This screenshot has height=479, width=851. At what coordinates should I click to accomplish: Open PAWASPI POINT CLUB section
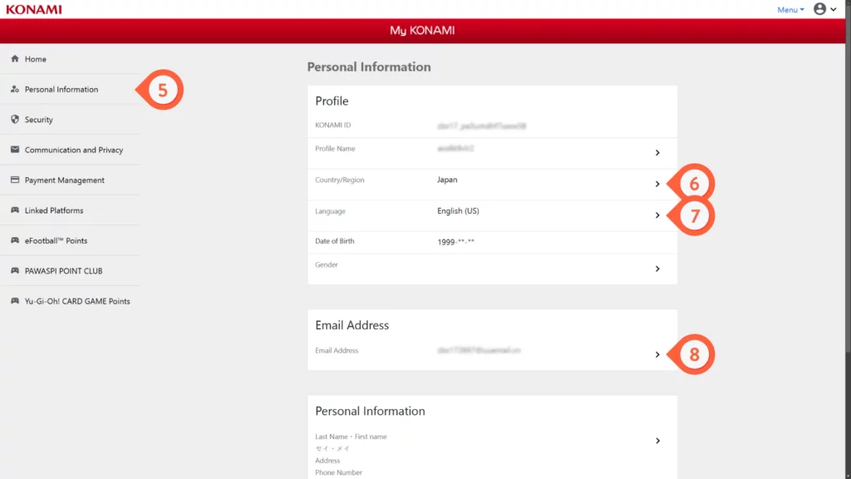coord(63,271)
